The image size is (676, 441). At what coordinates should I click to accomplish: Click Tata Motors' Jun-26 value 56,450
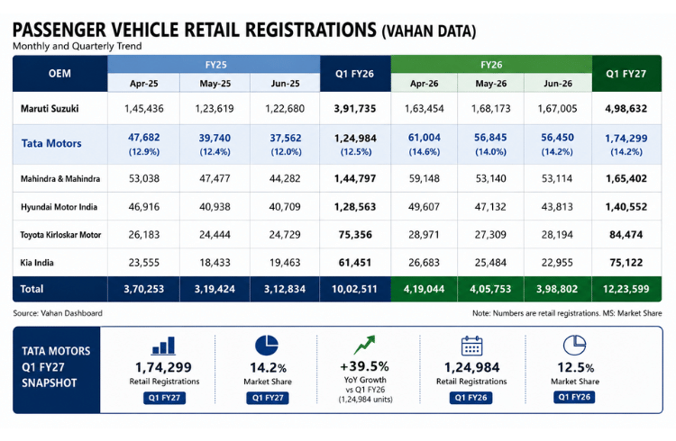(x=557, y=138)
